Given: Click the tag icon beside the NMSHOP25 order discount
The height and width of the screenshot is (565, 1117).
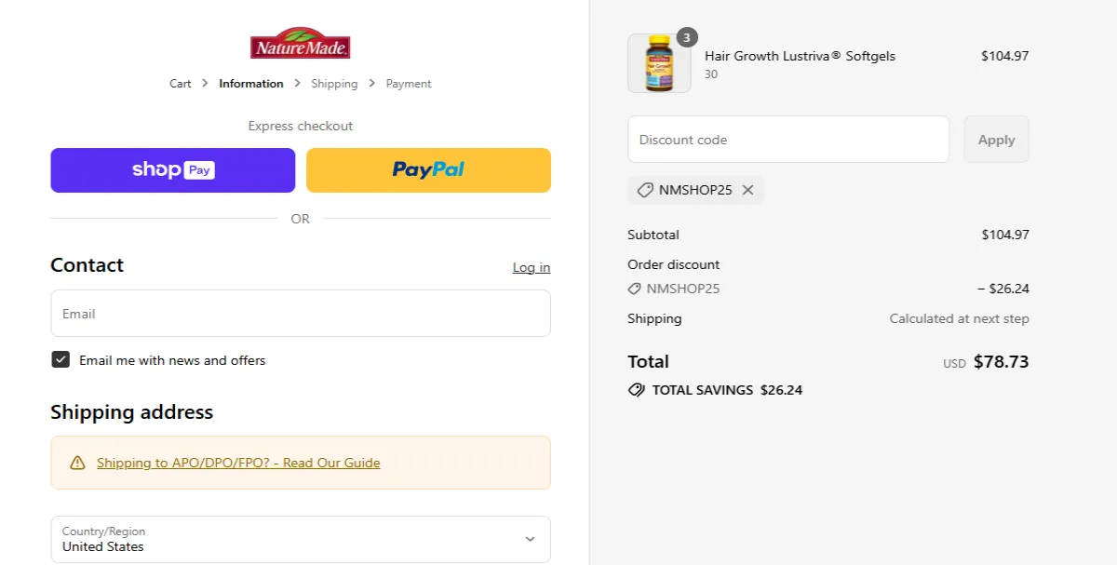Looking at the screenshot, I should (x=634, y=289).
